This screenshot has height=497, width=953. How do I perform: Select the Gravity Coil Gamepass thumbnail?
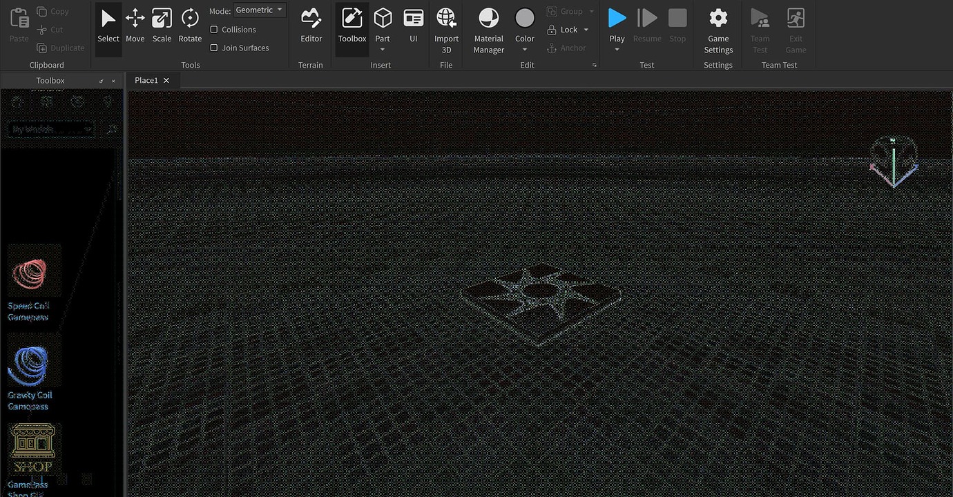click(34, 362)
